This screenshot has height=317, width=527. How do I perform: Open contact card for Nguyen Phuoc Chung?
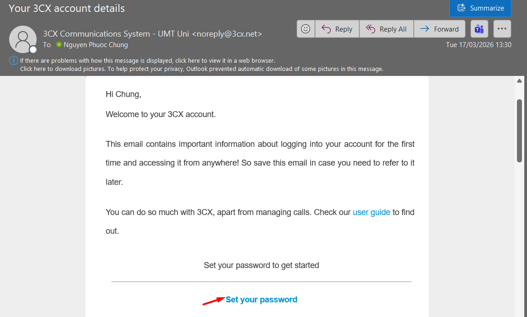tap(96, 45)
